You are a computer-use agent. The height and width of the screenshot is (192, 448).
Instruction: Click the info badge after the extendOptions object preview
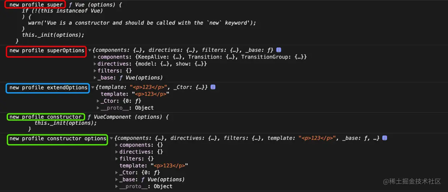coord(213,87)
